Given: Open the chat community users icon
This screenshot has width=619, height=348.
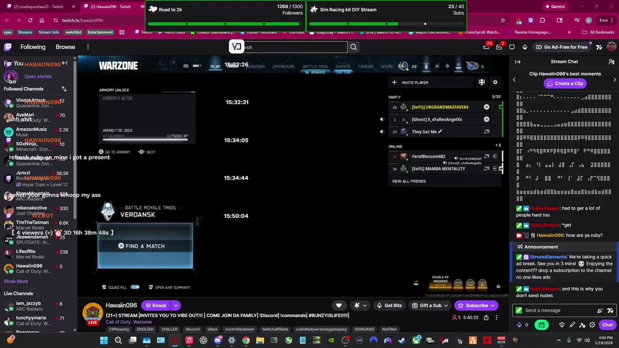Looking at the screenshot, I should click(611, 62).
